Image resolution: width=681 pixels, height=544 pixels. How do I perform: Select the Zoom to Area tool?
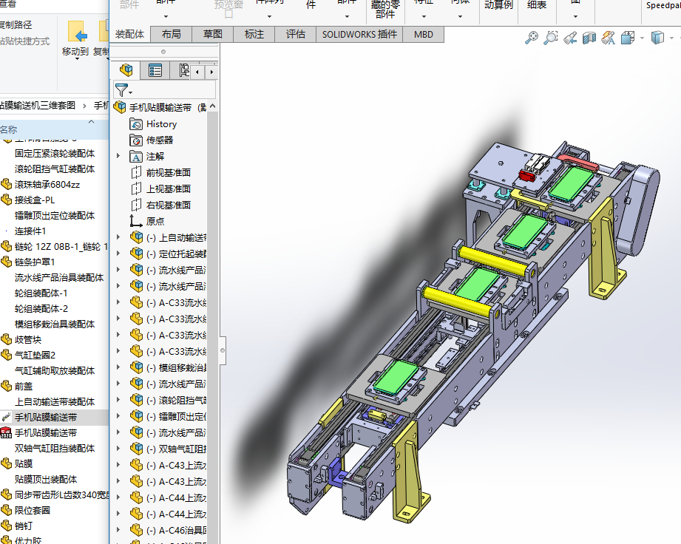coord(551,38)
